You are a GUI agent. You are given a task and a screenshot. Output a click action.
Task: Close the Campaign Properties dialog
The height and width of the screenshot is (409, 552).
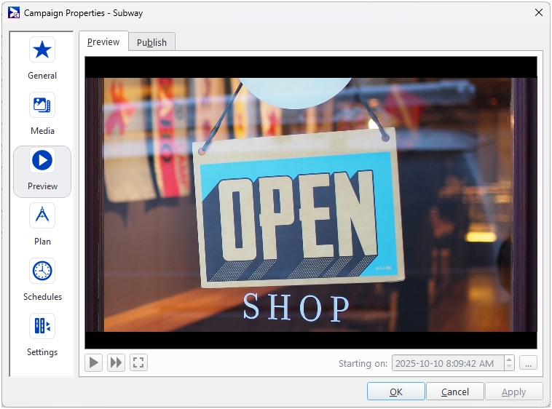tap(538, 12)
